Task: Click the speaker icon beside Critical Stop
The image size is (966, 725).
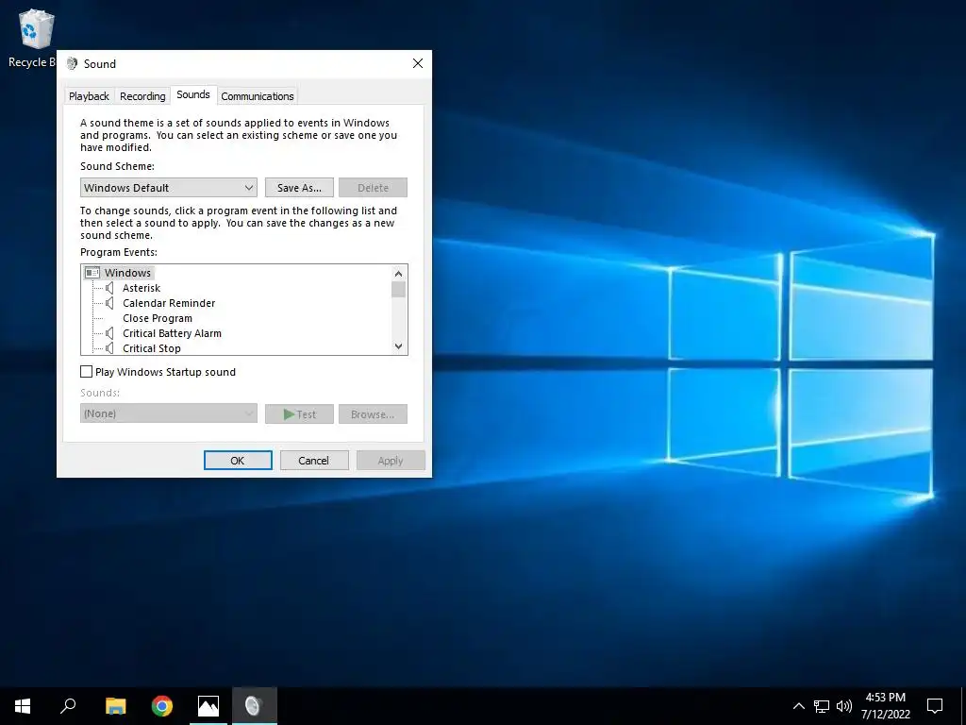Action: [109, 347]
